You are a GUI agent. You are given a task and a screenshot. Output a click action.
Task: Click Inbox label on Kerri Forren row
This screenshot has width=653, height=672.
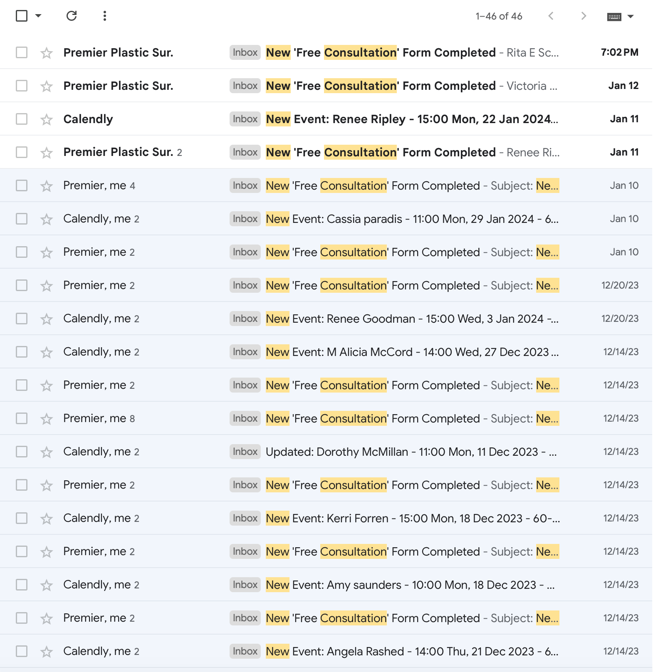(245, 518)
